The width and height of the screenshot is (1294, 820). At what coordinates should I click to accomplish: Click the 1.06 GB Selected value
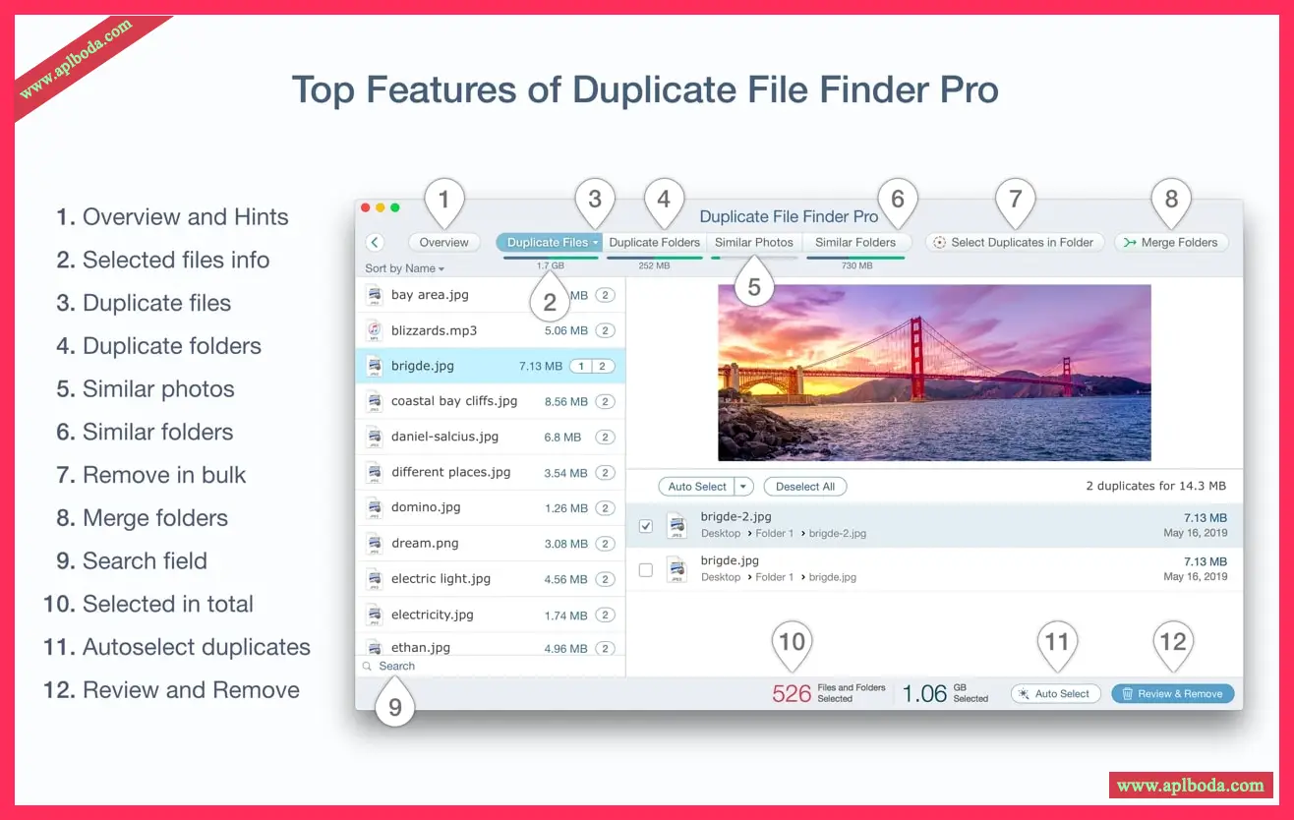pyautogui.click(x=945, y=693)
